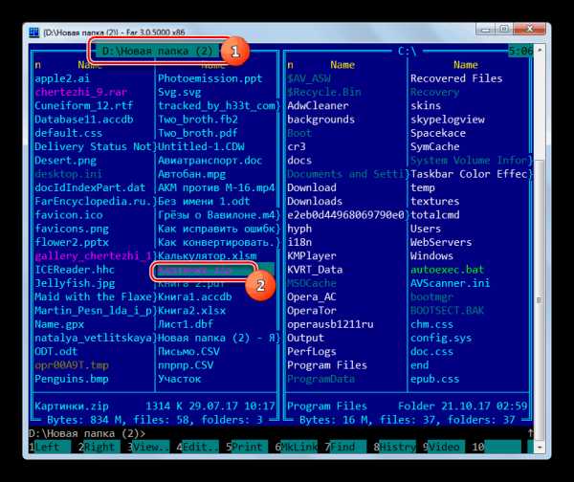The height and width of the screenshot is (482, 574).
Task: Select file apple2.ai
Action: pyautogui.click(x=62, y=78)
